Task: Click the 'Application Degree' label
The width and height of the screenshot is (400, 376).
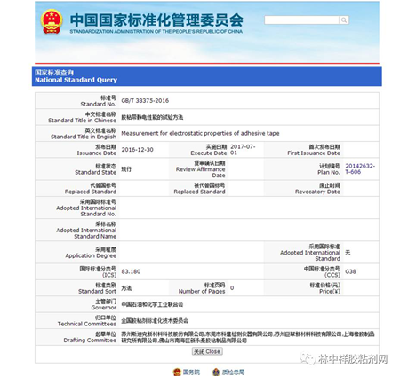Action: tap(91, 255)
